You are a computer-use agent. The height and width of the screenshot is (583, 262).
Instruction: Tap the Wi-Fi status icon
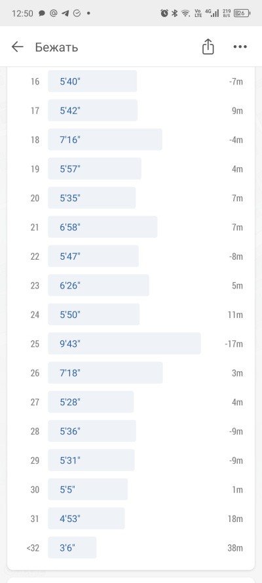pos(185,13)
